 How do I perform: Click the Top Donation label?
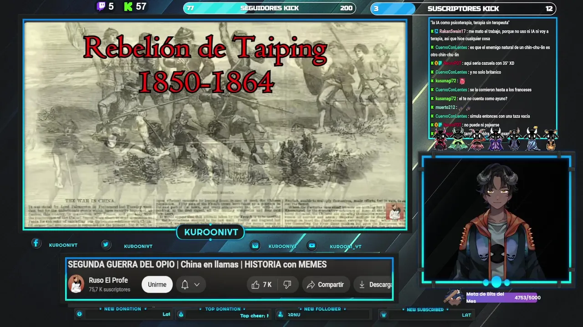[x=223, y=309]
